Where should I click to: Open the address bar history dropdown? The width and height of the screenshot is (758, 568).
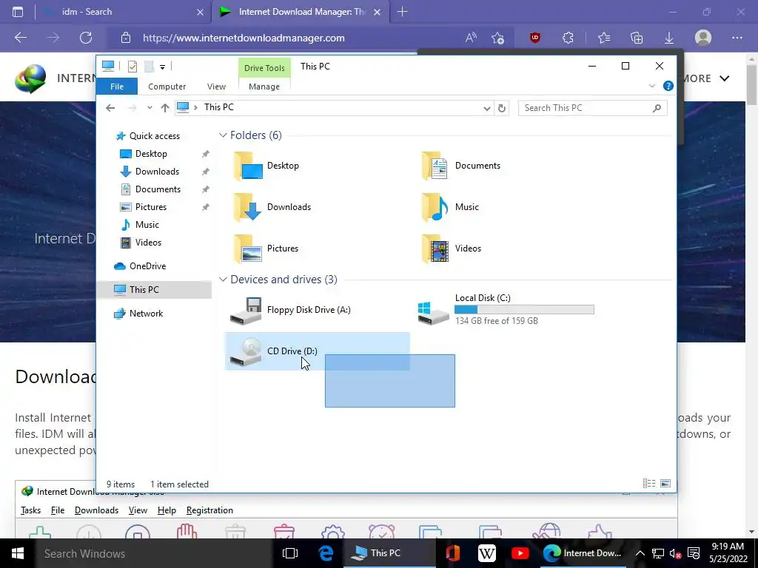click(487, 109)
